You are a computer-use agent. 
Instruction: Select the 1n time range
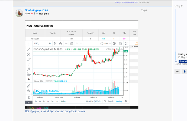pos(57,101)
